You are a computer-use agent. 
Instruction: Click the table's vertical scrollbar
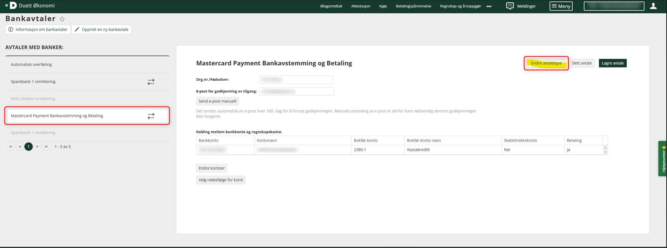pos(605,150)
